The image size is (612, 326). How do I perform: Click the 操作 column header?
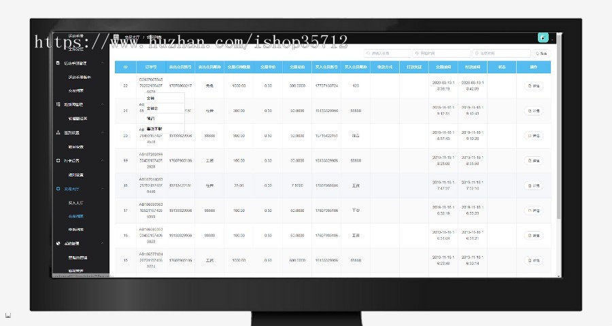coord(534,67)
